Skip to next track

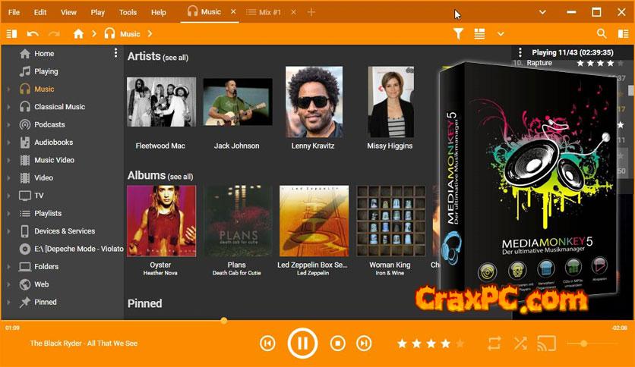364,343
